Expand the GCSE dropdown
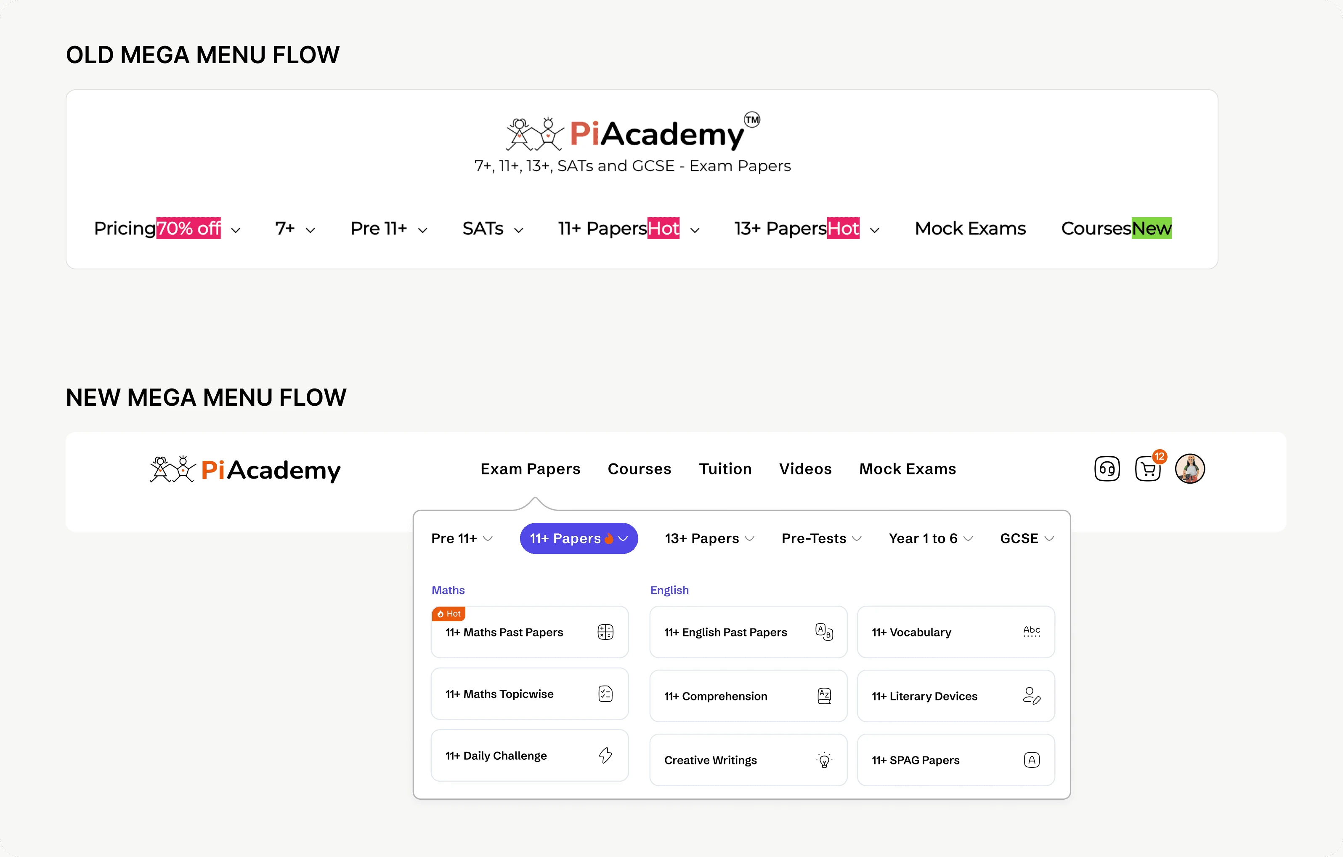 1027,538
